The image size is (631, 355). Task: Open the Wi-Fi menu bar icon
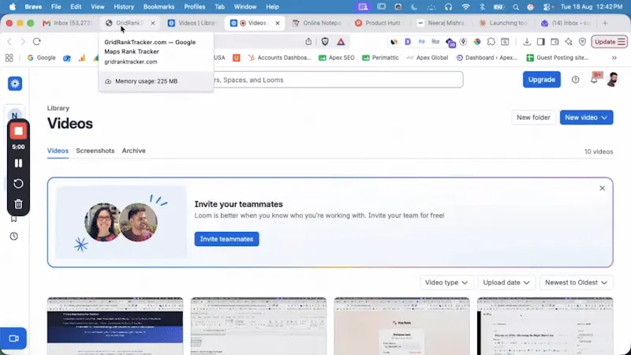(x=465, y=7)
